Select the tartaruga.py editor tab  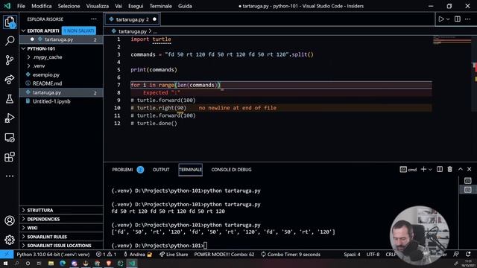pos(132,19)
